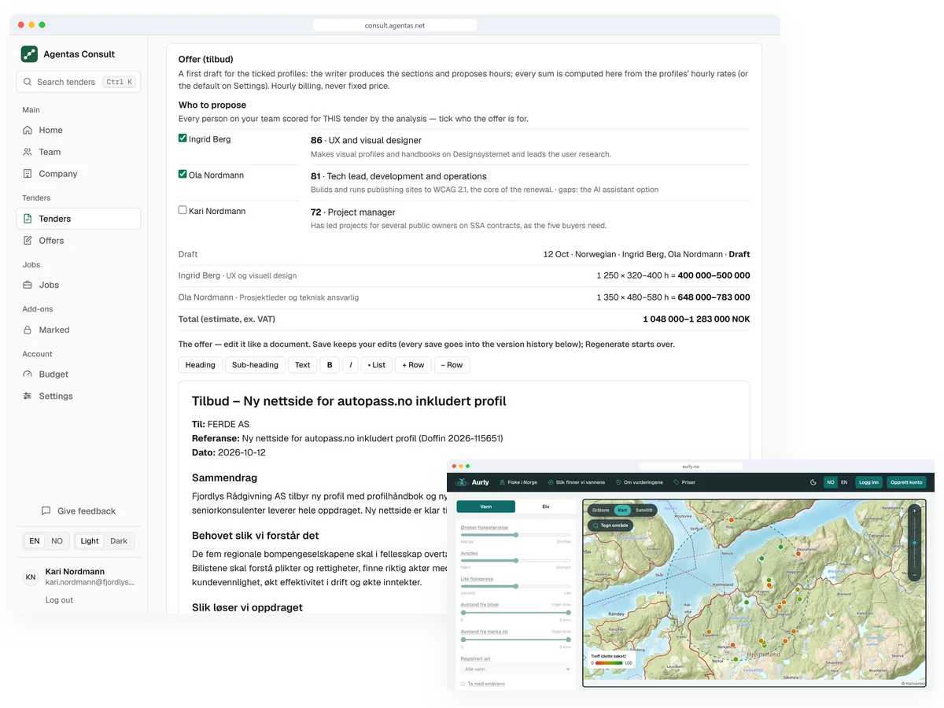Click the Settings sliders icon

pos(28,396)
